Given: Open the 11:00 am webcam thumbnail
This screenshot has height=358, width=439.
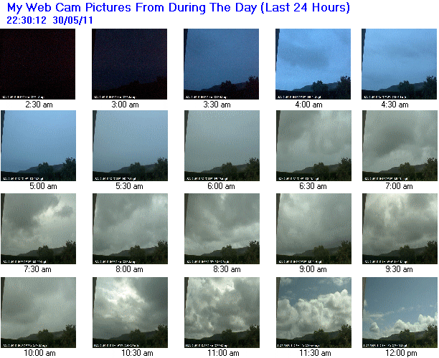Looking at the screenshot, I should pyautogui.click(x=222, y=312).
